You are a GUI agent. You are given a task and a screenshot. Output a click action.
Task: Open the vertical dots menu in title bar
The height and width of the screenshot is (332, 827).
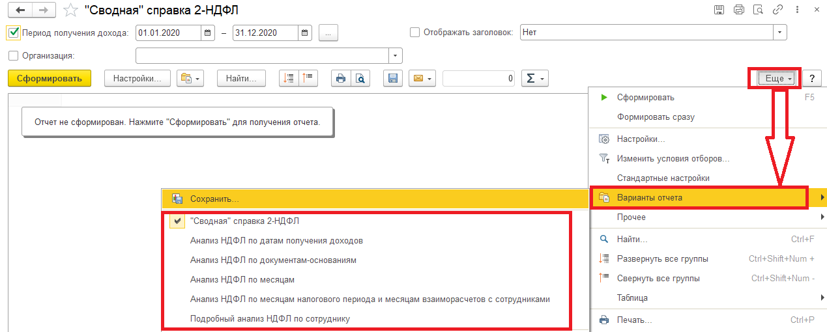796,10
